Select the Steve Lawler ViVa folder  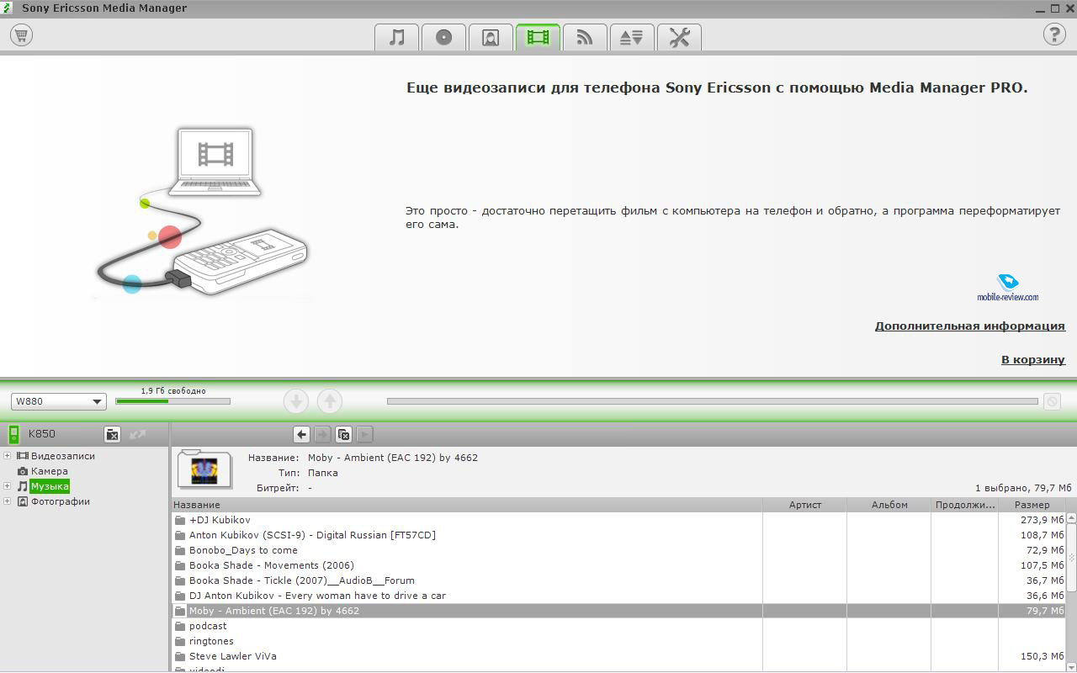pos(618,656)
